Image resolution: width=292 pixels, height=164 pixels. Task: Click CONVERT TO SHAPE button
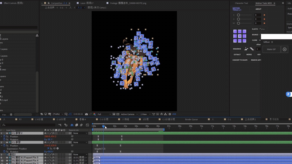click(x=240, y=60)
